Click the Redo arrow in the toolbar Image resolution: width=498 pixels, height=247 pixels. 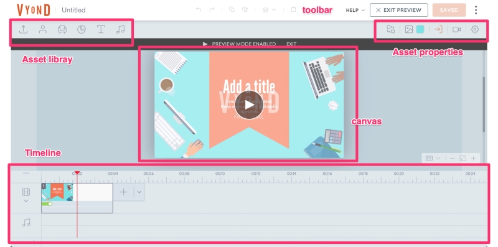tap(212, 9)
